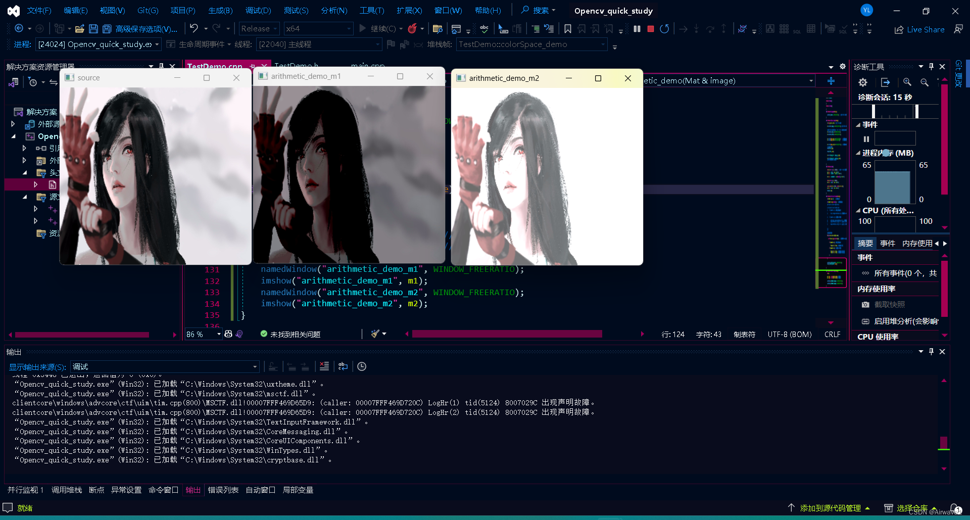Open the 86 % editor zoom dropdown
Image resolution: width=970 pixels, height=520 pixels.
tap(203, 334)
